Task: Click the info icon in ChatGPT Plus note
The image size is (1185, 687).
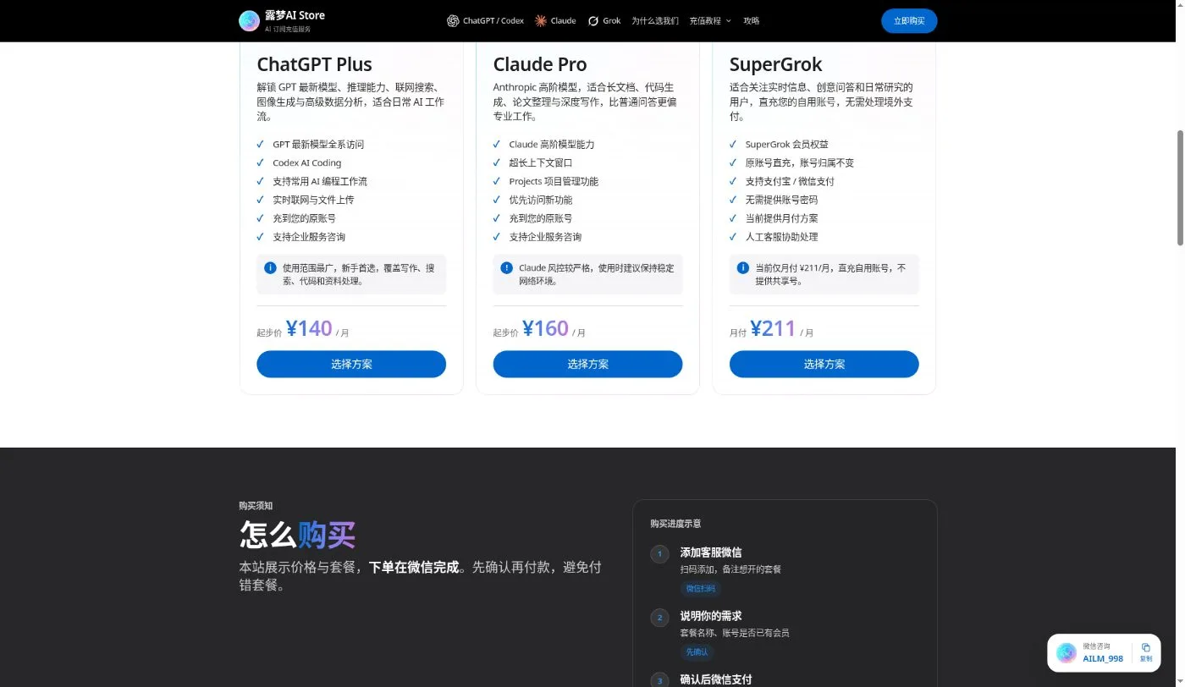Action: 270,268
